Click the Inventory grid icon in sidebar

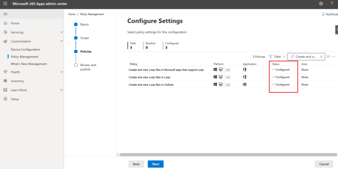point(6,81)
